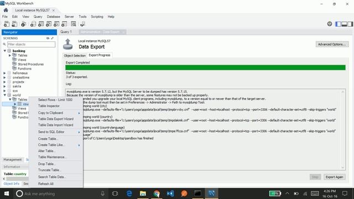Open the Query menu
The height and width of the screenshot is (199, 354).
pyautogui.click(x=38, y=17)
